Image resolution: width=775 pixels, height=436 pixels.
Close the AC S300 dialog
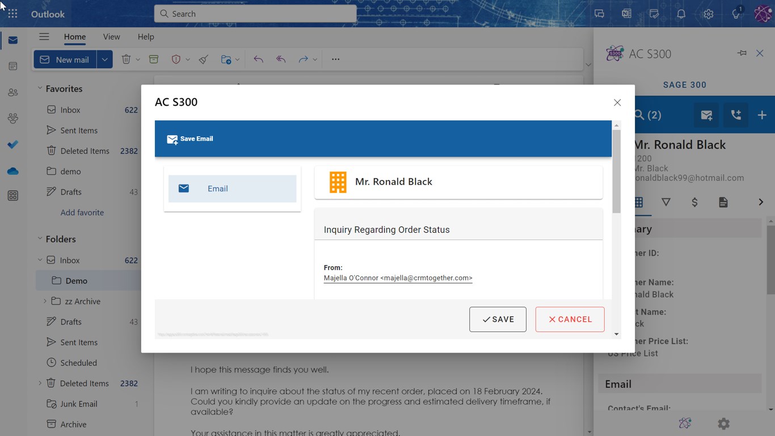[617, 102]
